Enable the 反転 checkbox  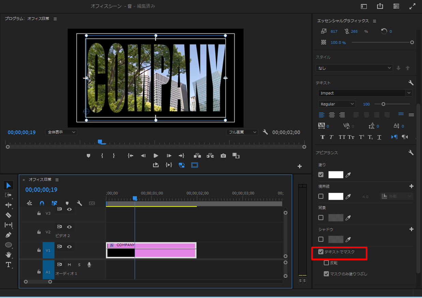[326, 263]
